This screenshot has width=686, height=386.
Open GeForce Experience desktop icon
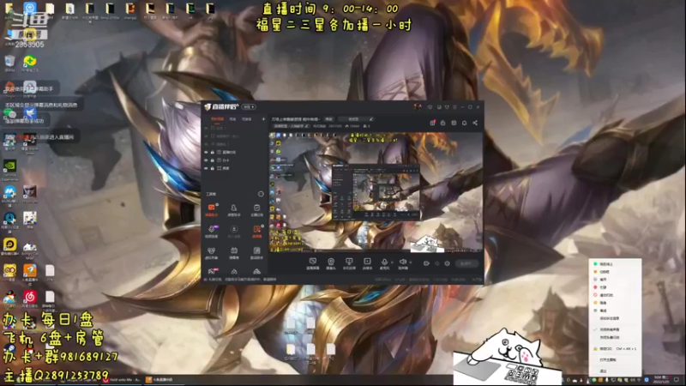tap(9, 171)
